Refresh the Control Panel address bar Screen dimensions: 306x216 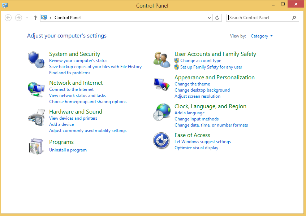(217, 18)
